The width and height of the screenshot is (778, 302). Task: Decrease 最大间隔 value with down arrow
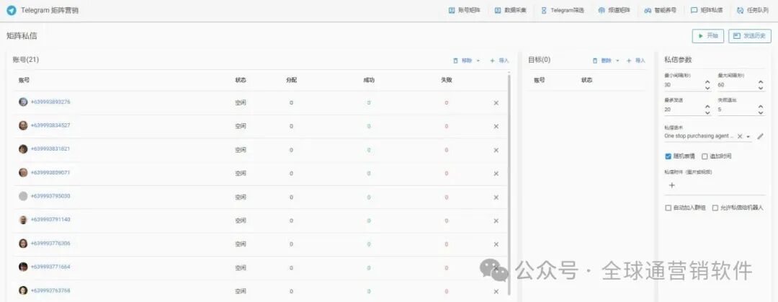[761, 89]
